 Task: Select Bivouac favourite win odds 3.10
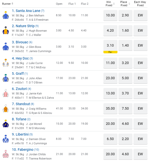110,46
